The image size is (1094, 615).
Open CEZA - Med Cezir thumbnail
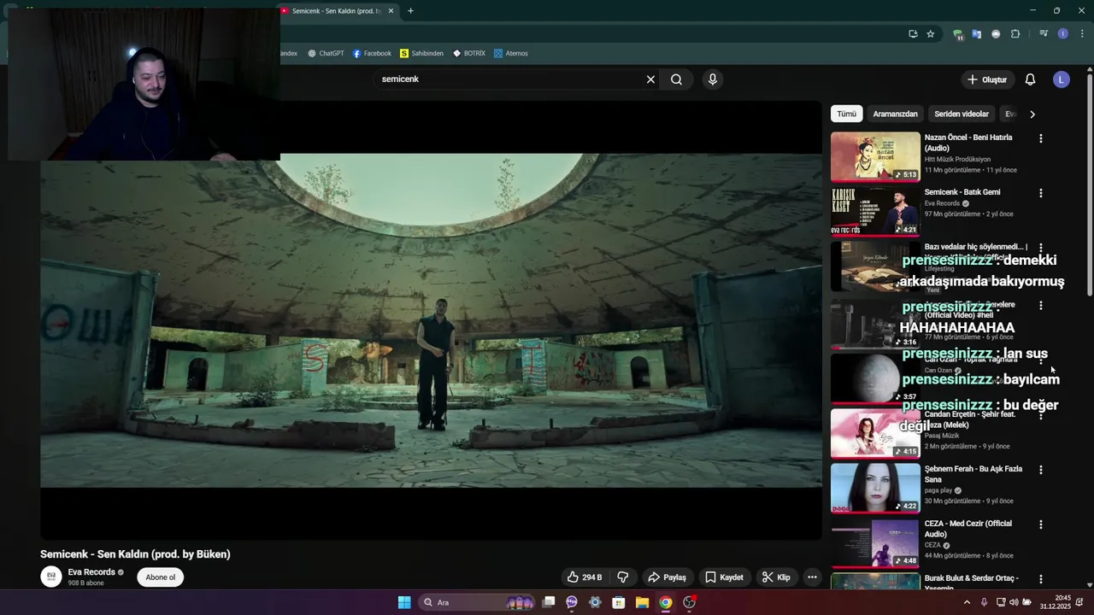875,543
